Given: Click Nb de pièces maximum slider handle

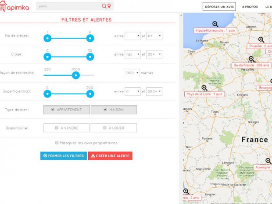Looking at the screenshot, I should click(90, 38).
